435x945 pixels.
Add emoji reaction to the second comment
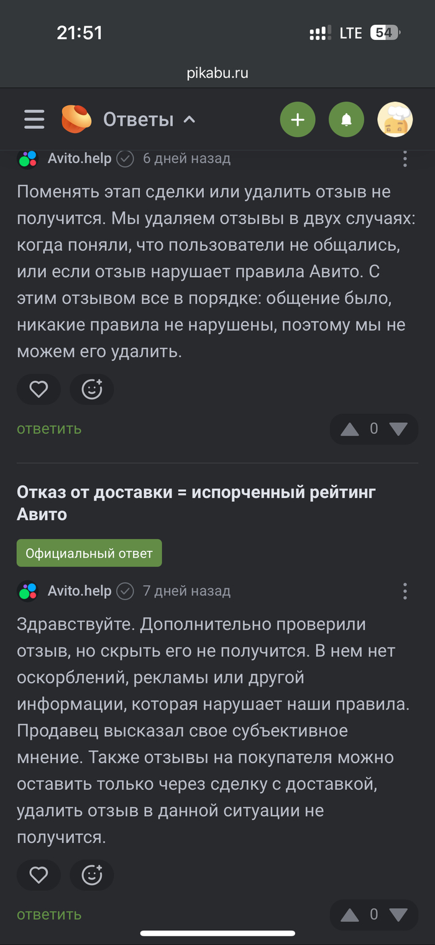[x=92, y=875]
